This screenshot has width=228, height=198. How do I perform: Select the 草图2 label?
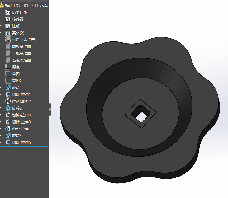pos(17,81)
